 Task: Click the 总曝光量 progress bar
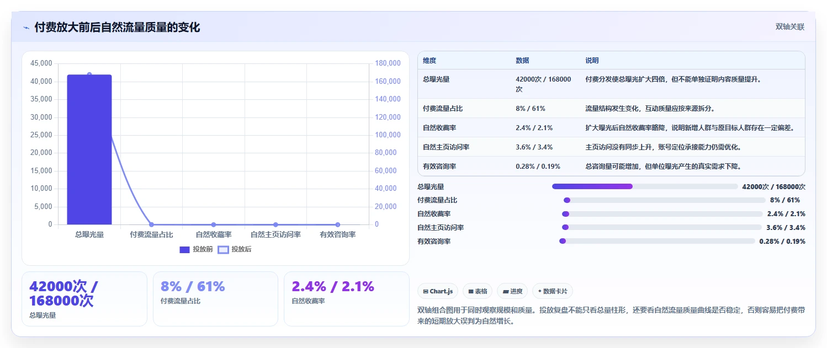point(645,186)
